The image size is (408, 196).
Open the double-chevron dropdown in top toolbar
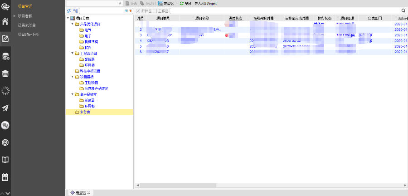(x=120, y=3)
